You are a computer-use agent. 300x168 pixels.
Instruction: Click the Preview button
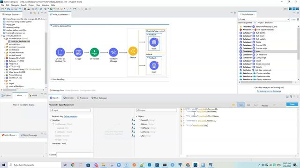click(x=264, y=105)
